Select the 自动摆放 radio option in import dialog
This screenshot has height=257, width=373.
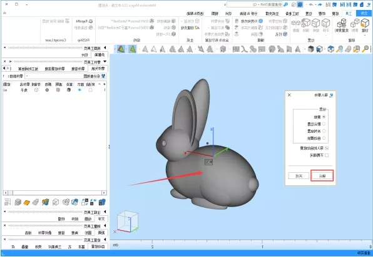click(324, 138)
